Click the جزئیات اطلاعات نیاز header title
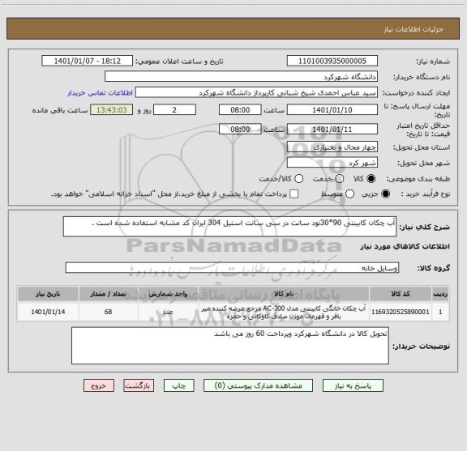Image resolution: width=467 pixels, height=451 pixels. pyautogui.click(x=413, y=29)
